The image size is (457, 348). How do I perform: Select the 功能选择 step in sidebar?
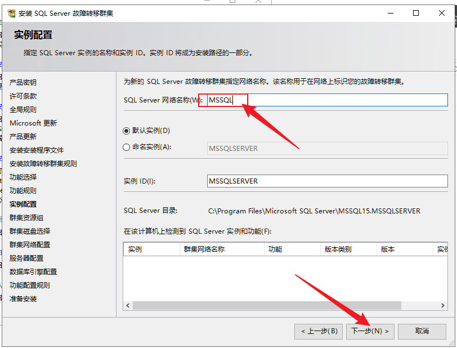pyautogui.click(x=23, y=177)
